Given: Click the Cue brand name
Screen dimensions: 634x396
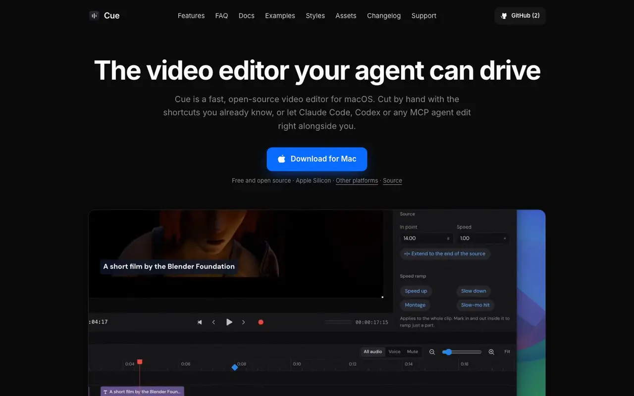Looking at the screenshot, I should pyautogui.click(x=112, y=16).
